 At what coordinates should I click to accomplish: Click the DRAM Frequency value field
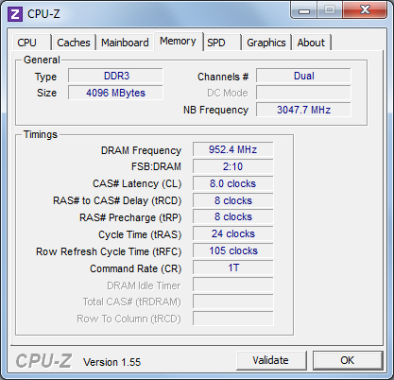tap(232, 149)
